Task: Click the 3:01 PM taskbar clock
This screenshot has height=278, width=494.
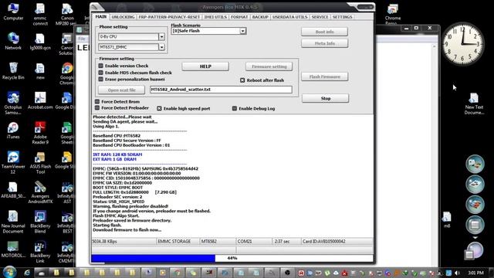Action: click(x=475, y=273)
